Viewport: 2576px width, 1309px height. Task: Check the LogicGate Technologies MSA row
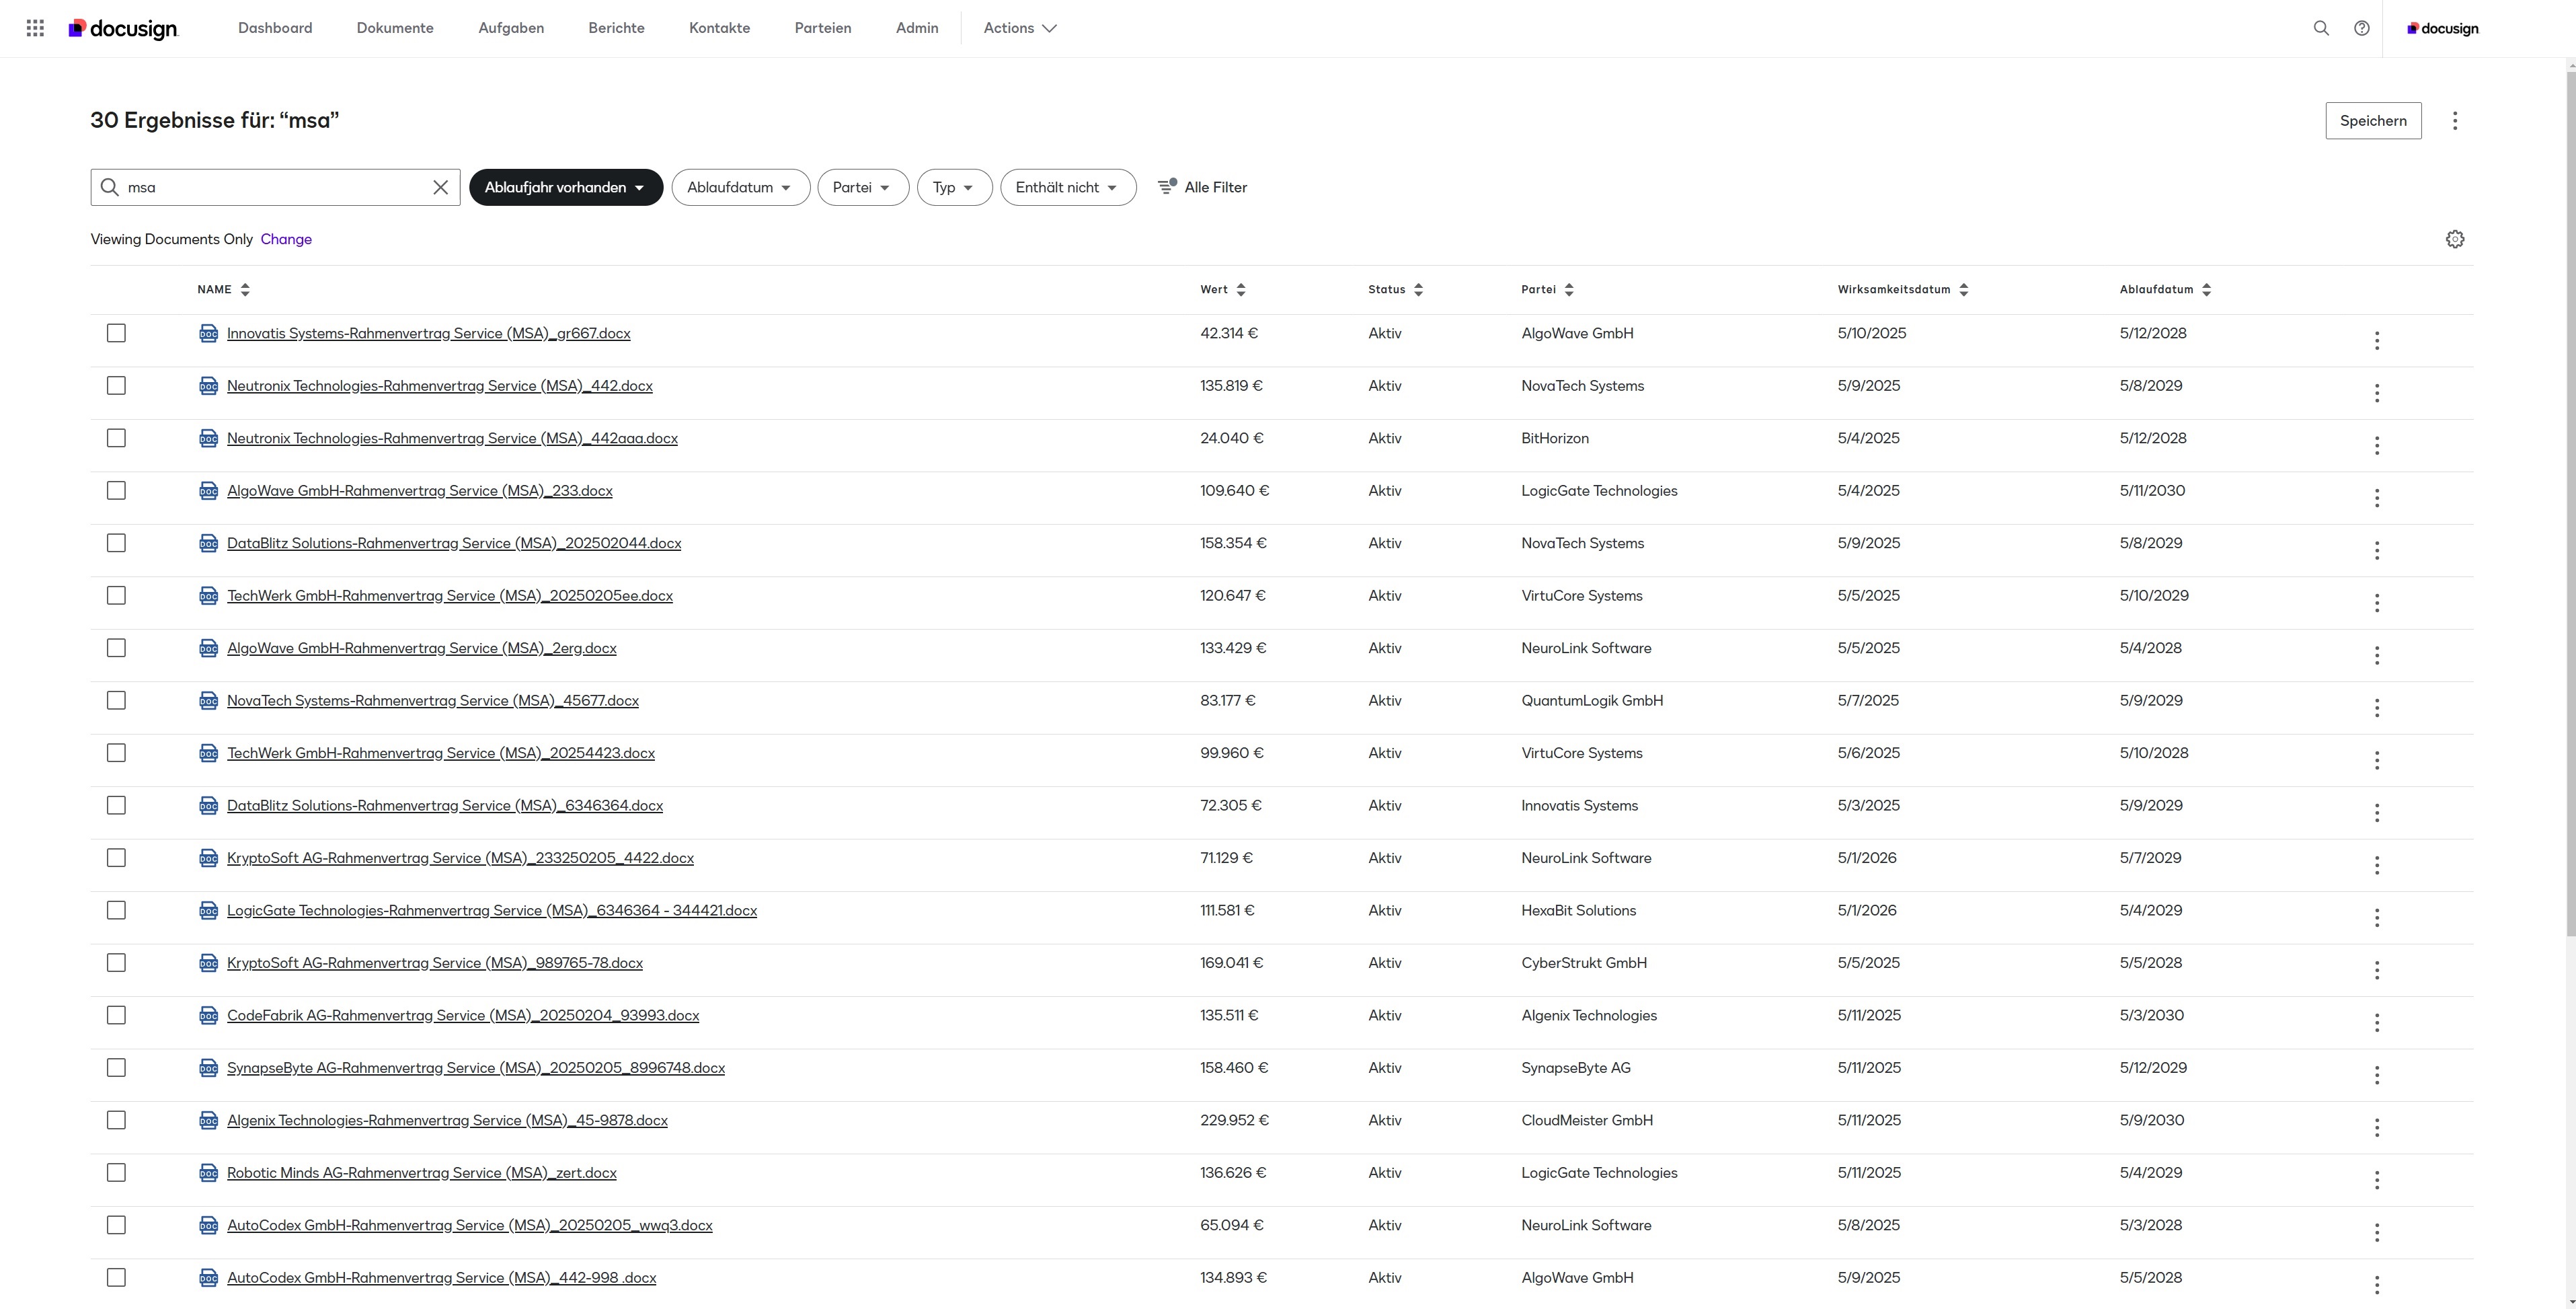[116, 910]
